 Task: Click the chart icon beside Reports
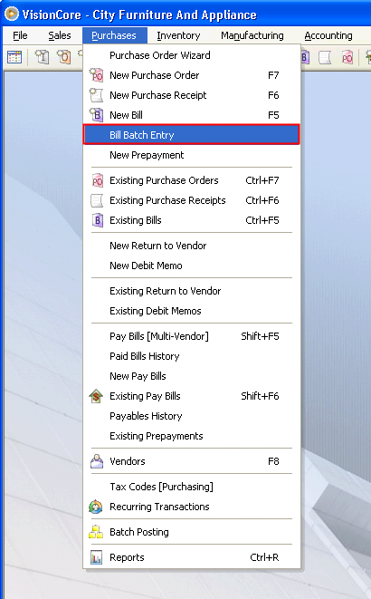click(x=97, y=557)
